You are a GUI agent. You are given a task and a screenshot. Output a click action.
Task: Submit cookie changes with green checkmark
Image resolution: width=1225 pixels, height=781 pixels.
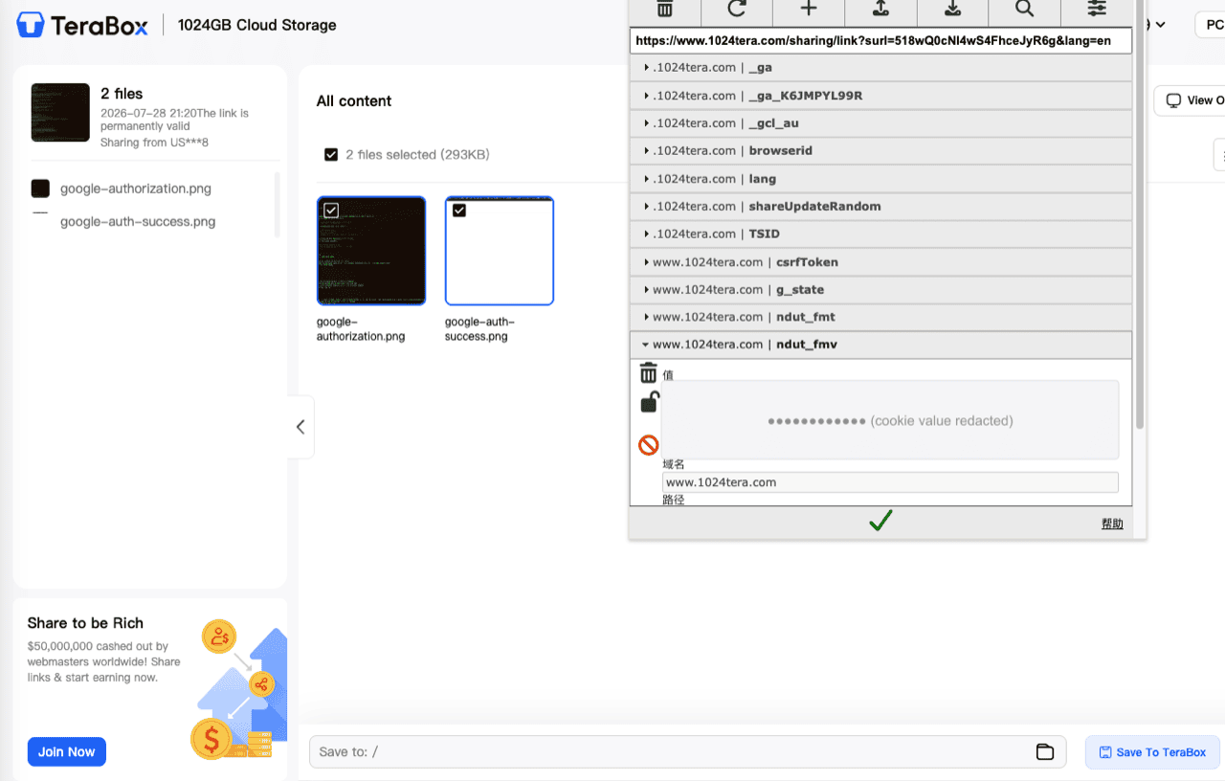880,521
